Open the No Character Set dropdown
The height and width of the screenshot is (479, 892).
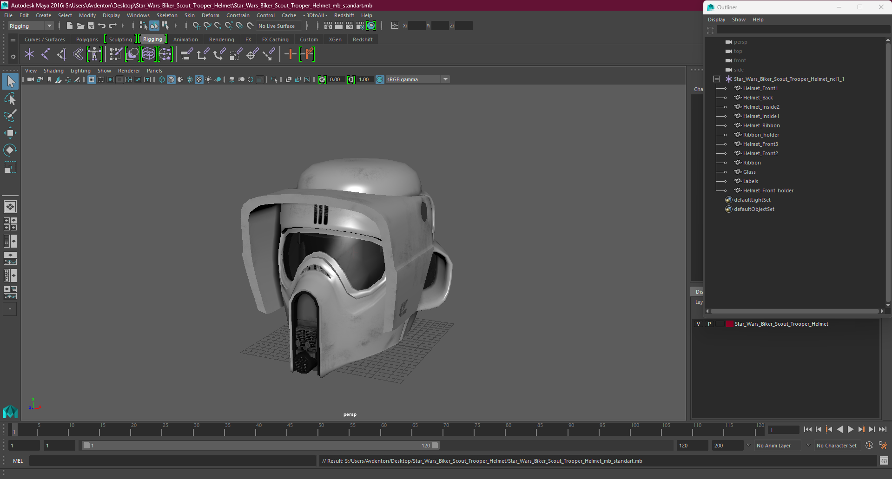[837, 446]
